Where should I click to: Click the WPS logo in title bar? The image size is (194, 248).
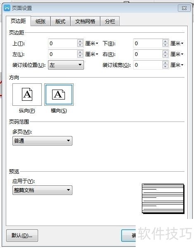pos(7,8)
